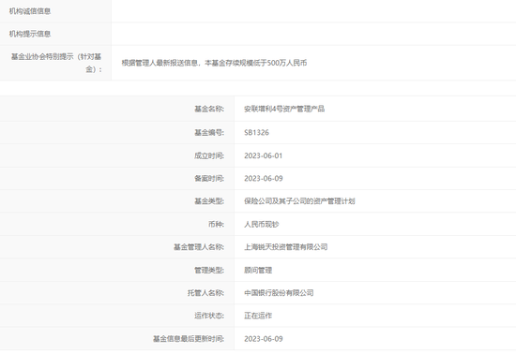Image resolution: width=516 pixels, height=354 pixels.
Task: Select the 基金业协会特别提示 label
Action: coord(56,63)
